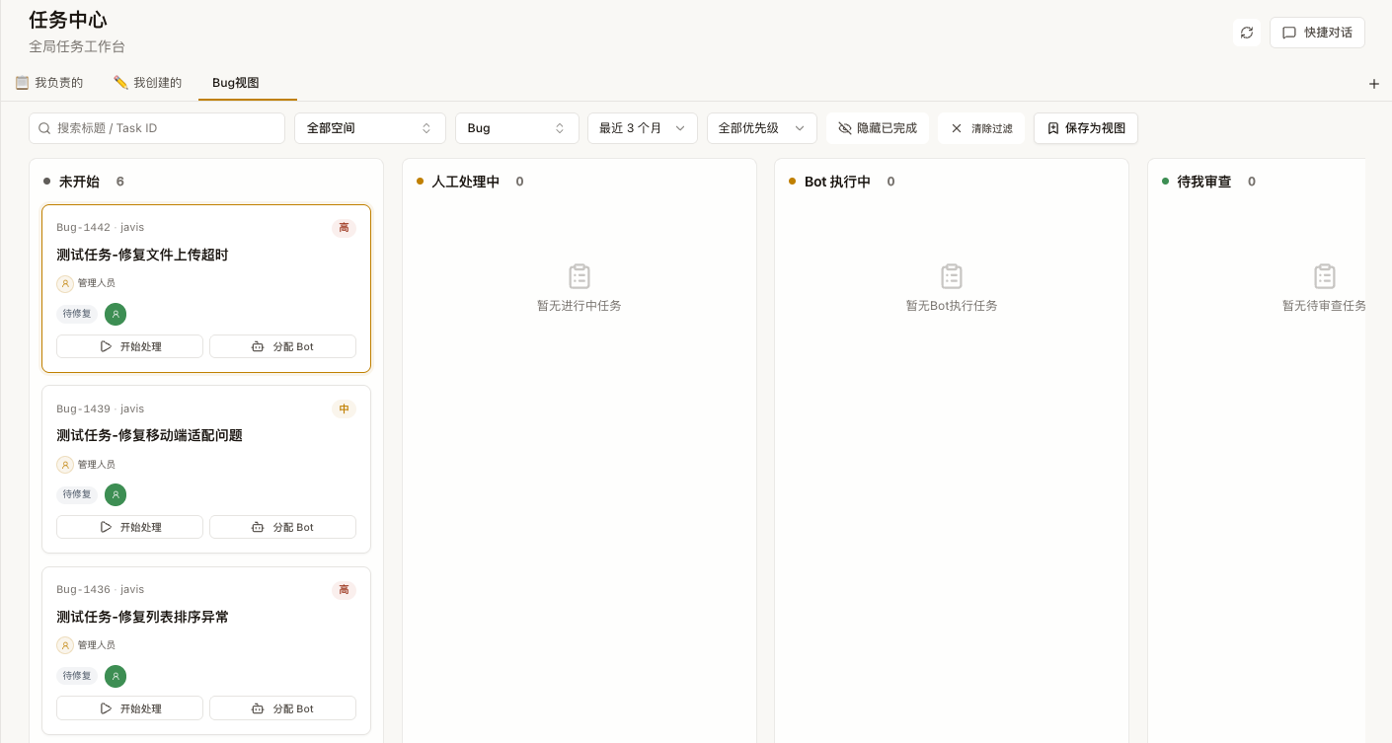Click green assignee avatar on Bug-1442 card
This screenshot has width=1392, height=743.
116,314
